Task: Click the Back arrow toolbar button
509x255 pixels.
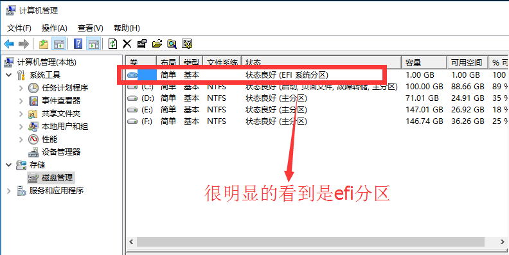Action: [x=9, y=44]
